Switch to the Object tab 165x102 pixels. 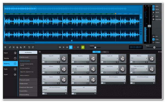coord(105,52)
